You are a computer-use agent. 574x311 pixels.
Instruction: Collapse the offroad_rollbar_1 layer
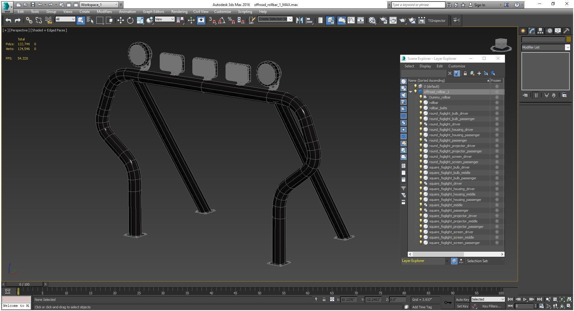(x=411, y=92)
